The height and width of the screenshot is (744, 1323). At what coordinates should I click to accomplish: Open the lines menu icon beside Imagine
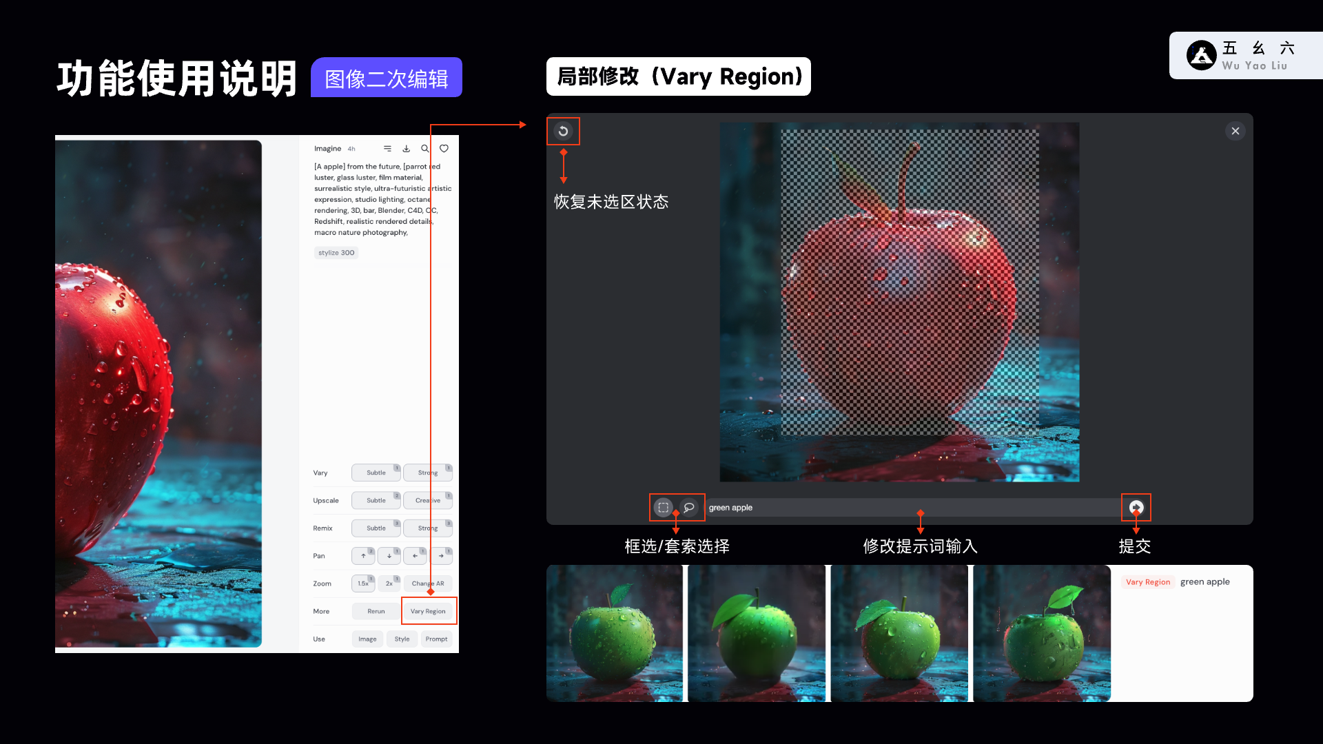pyautogui.click(x=387, y=149)
